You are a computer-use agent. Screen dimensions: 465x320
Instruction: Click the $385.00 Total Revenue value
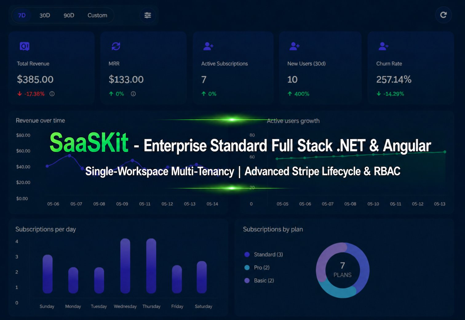pos(35,79)
